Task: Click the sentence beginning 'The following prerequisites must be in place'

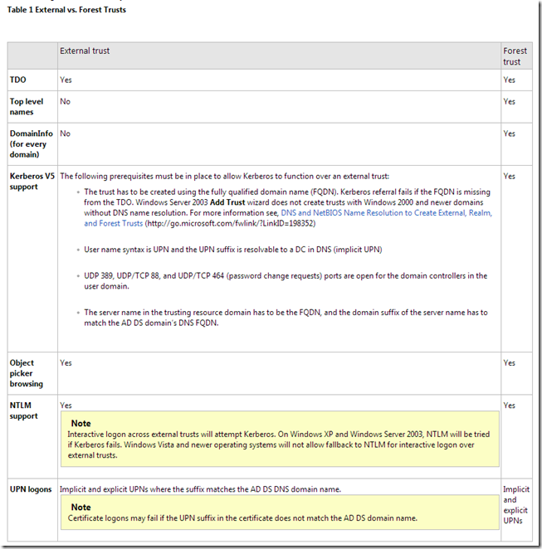Action: 224,176
